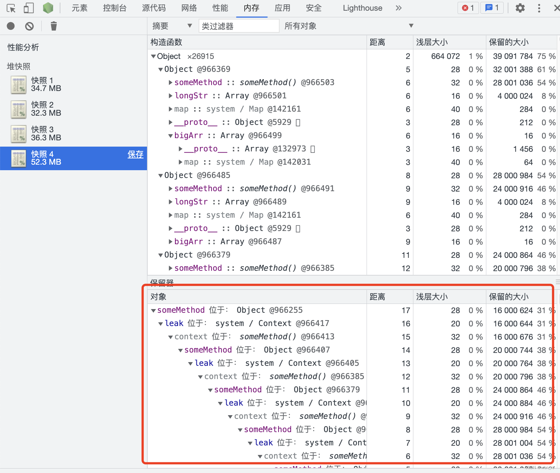Click the green Node.js DevTools icon

point(48,8)
